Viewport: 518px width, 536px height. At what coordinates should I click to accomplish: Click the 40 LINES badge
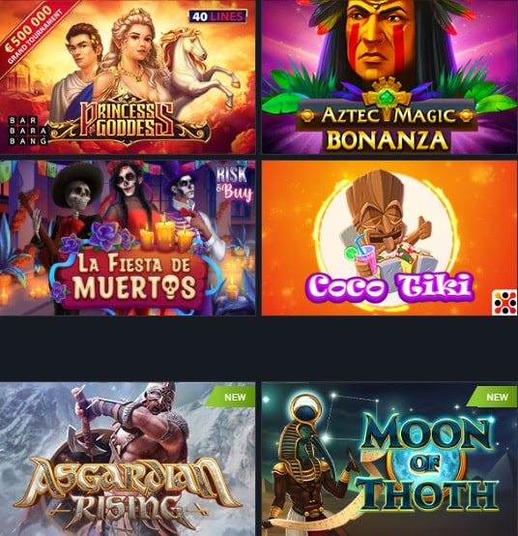coord(217,16)
